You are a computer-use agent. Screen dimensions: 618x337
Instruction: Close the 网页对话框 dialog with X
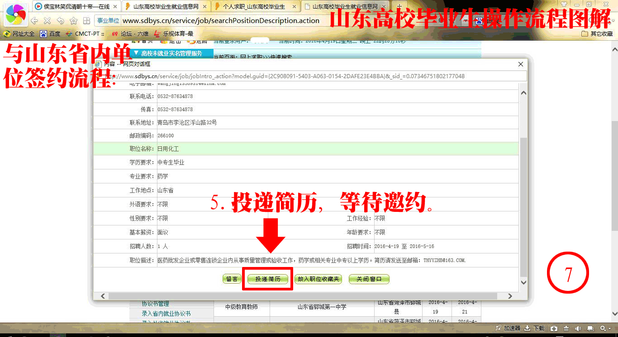(520, 64)
